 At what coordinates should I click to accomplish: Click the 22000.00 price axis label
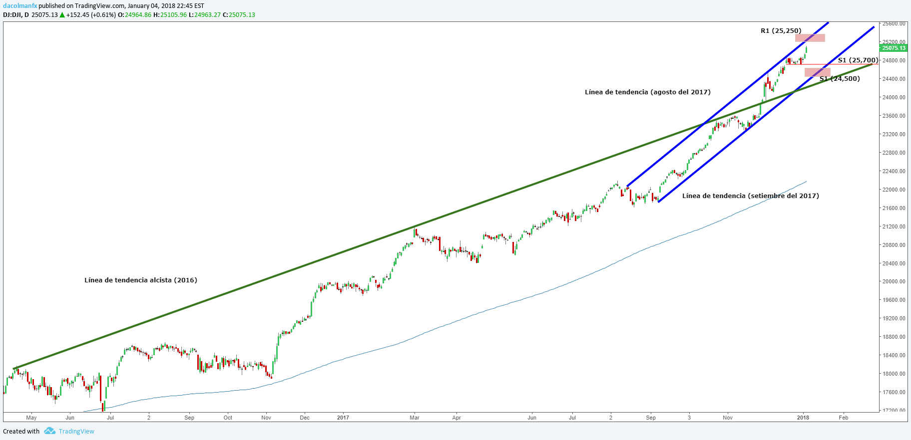[894, 190]
